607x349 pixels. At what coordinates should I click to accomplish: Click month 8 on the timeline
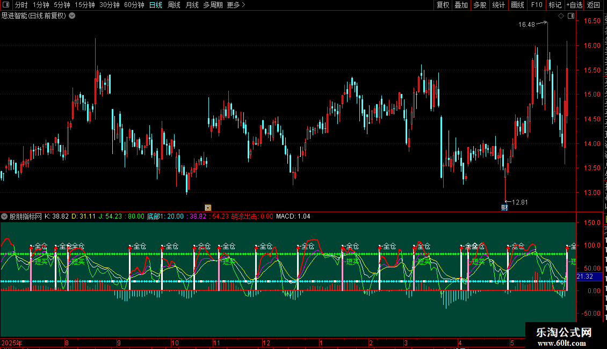tap(67, 343)
